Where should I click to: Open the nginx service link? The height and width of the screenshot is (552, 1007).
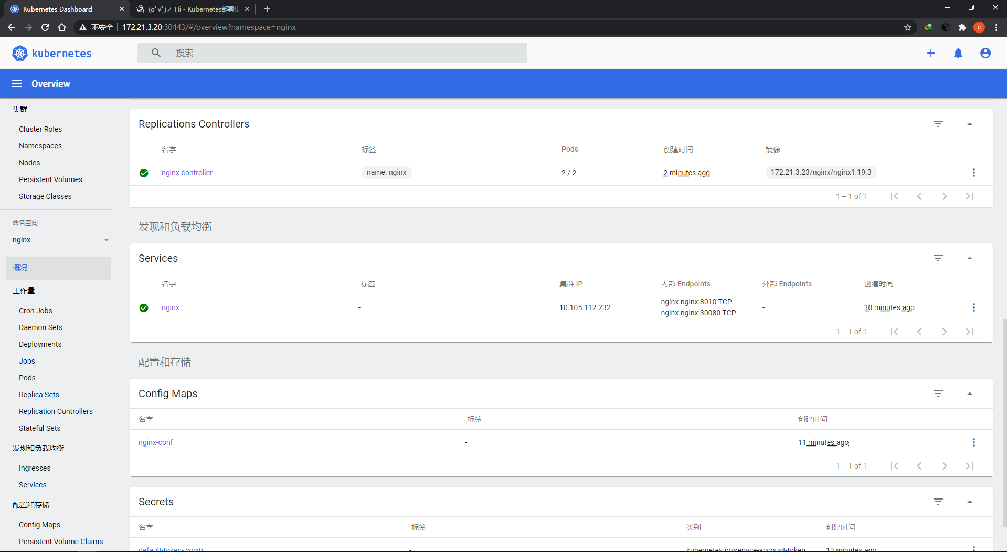tap(171, 307)
